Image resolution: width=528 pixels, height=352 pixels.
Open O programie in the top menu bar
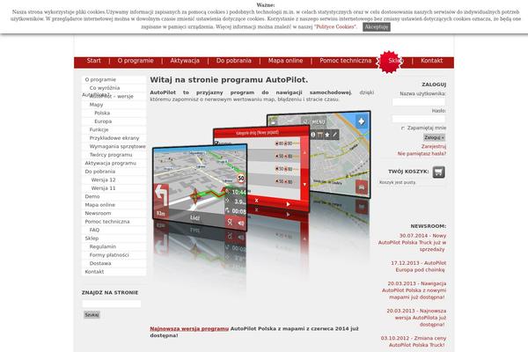click(x=136, y=61)
